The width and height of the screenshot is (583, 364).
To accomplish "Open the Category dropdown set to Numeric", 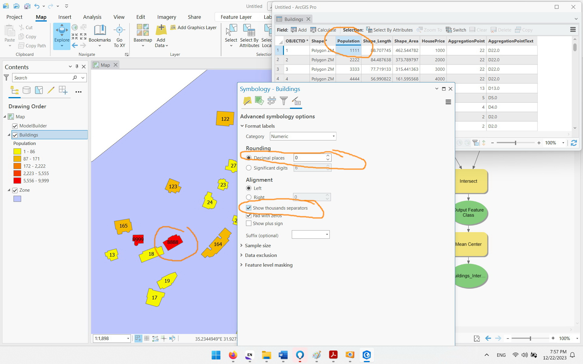I will [x=302, y=136].
